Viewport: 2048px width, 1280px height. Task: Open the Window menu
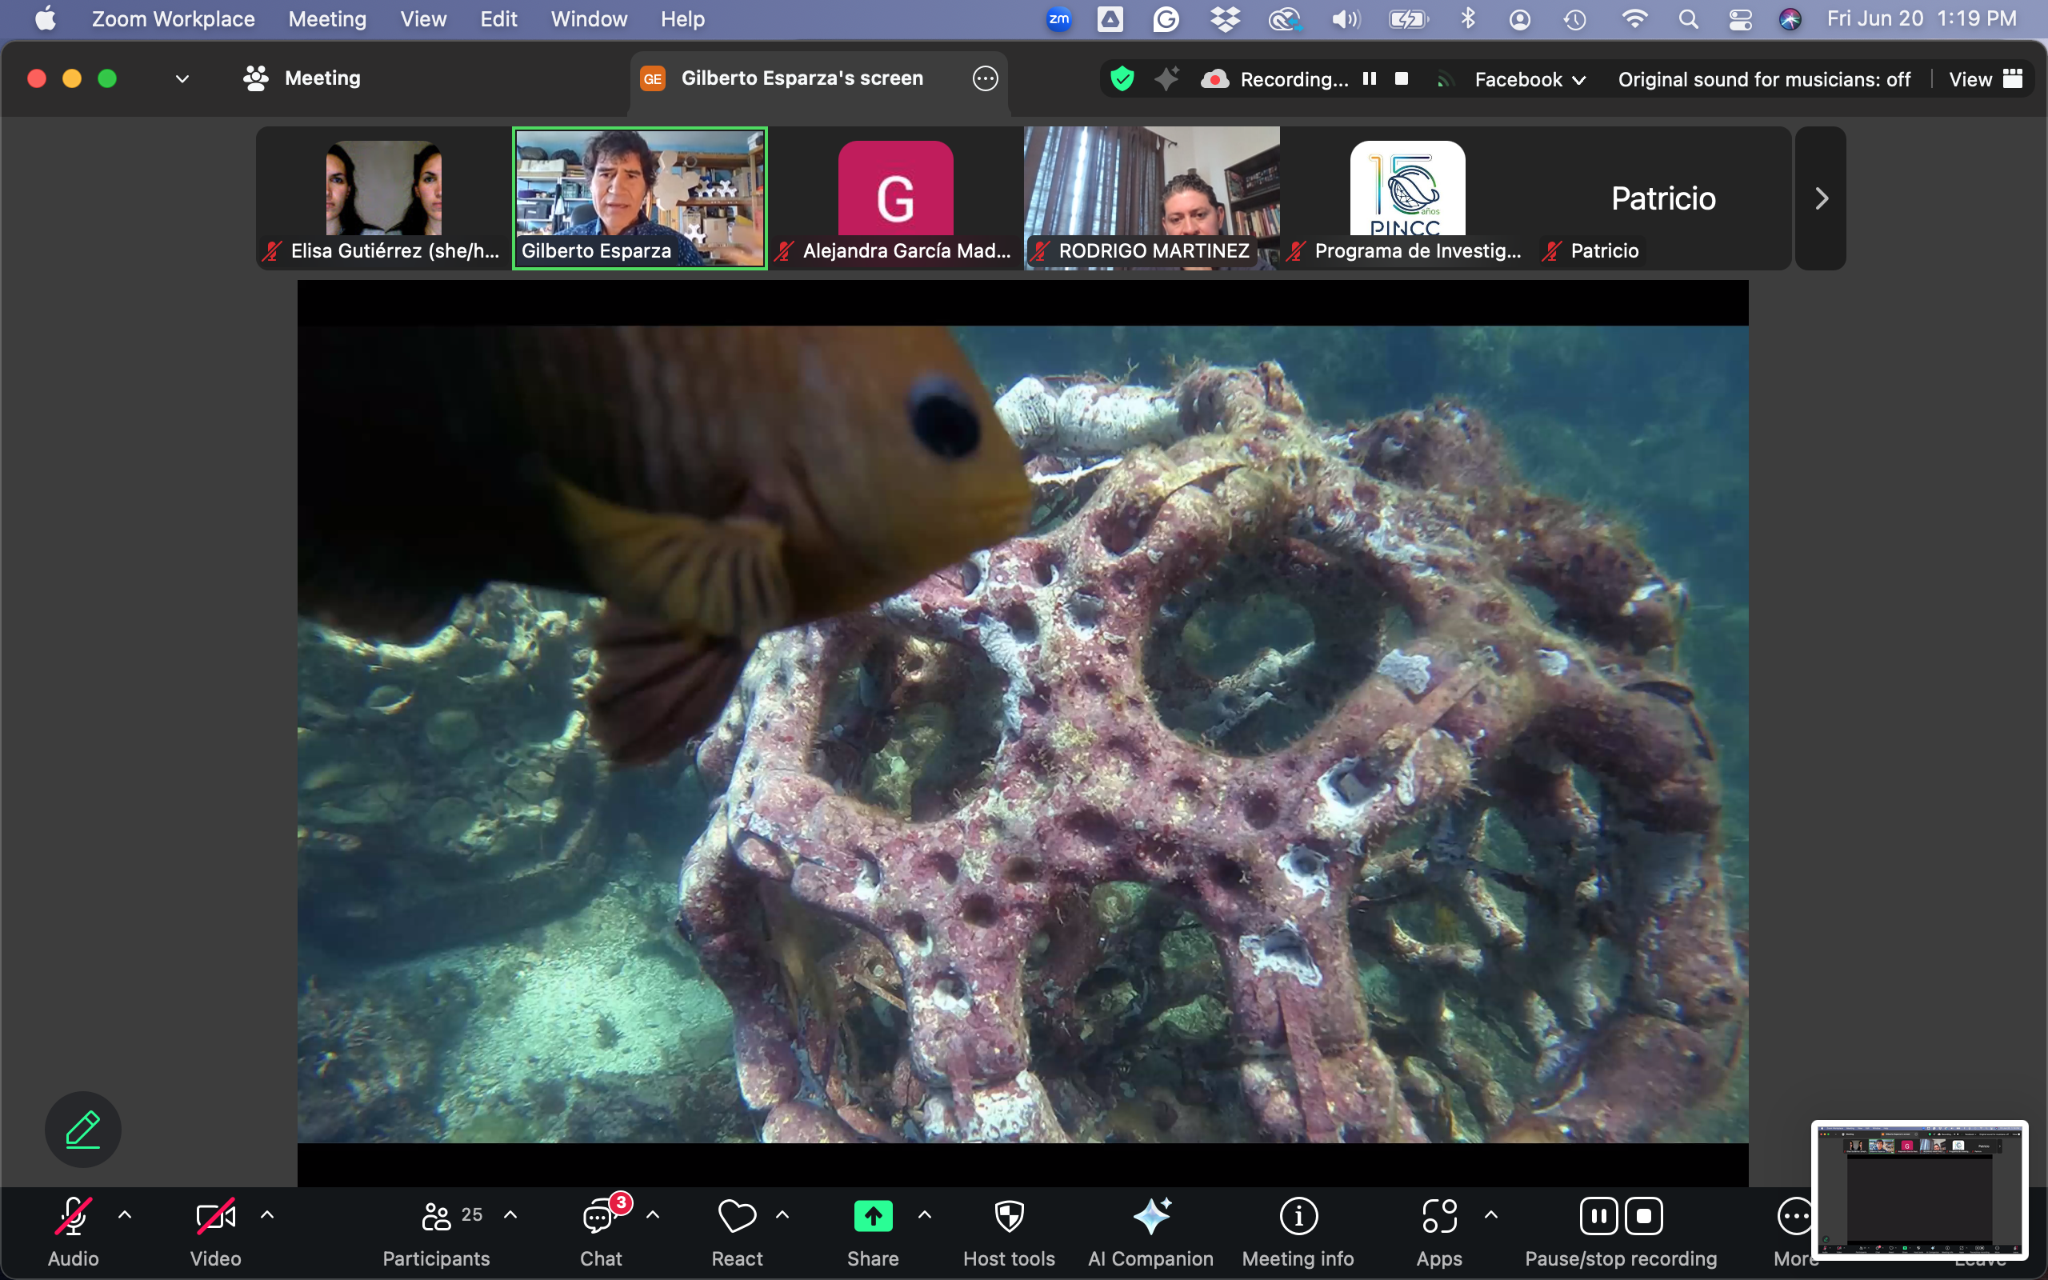589,18
